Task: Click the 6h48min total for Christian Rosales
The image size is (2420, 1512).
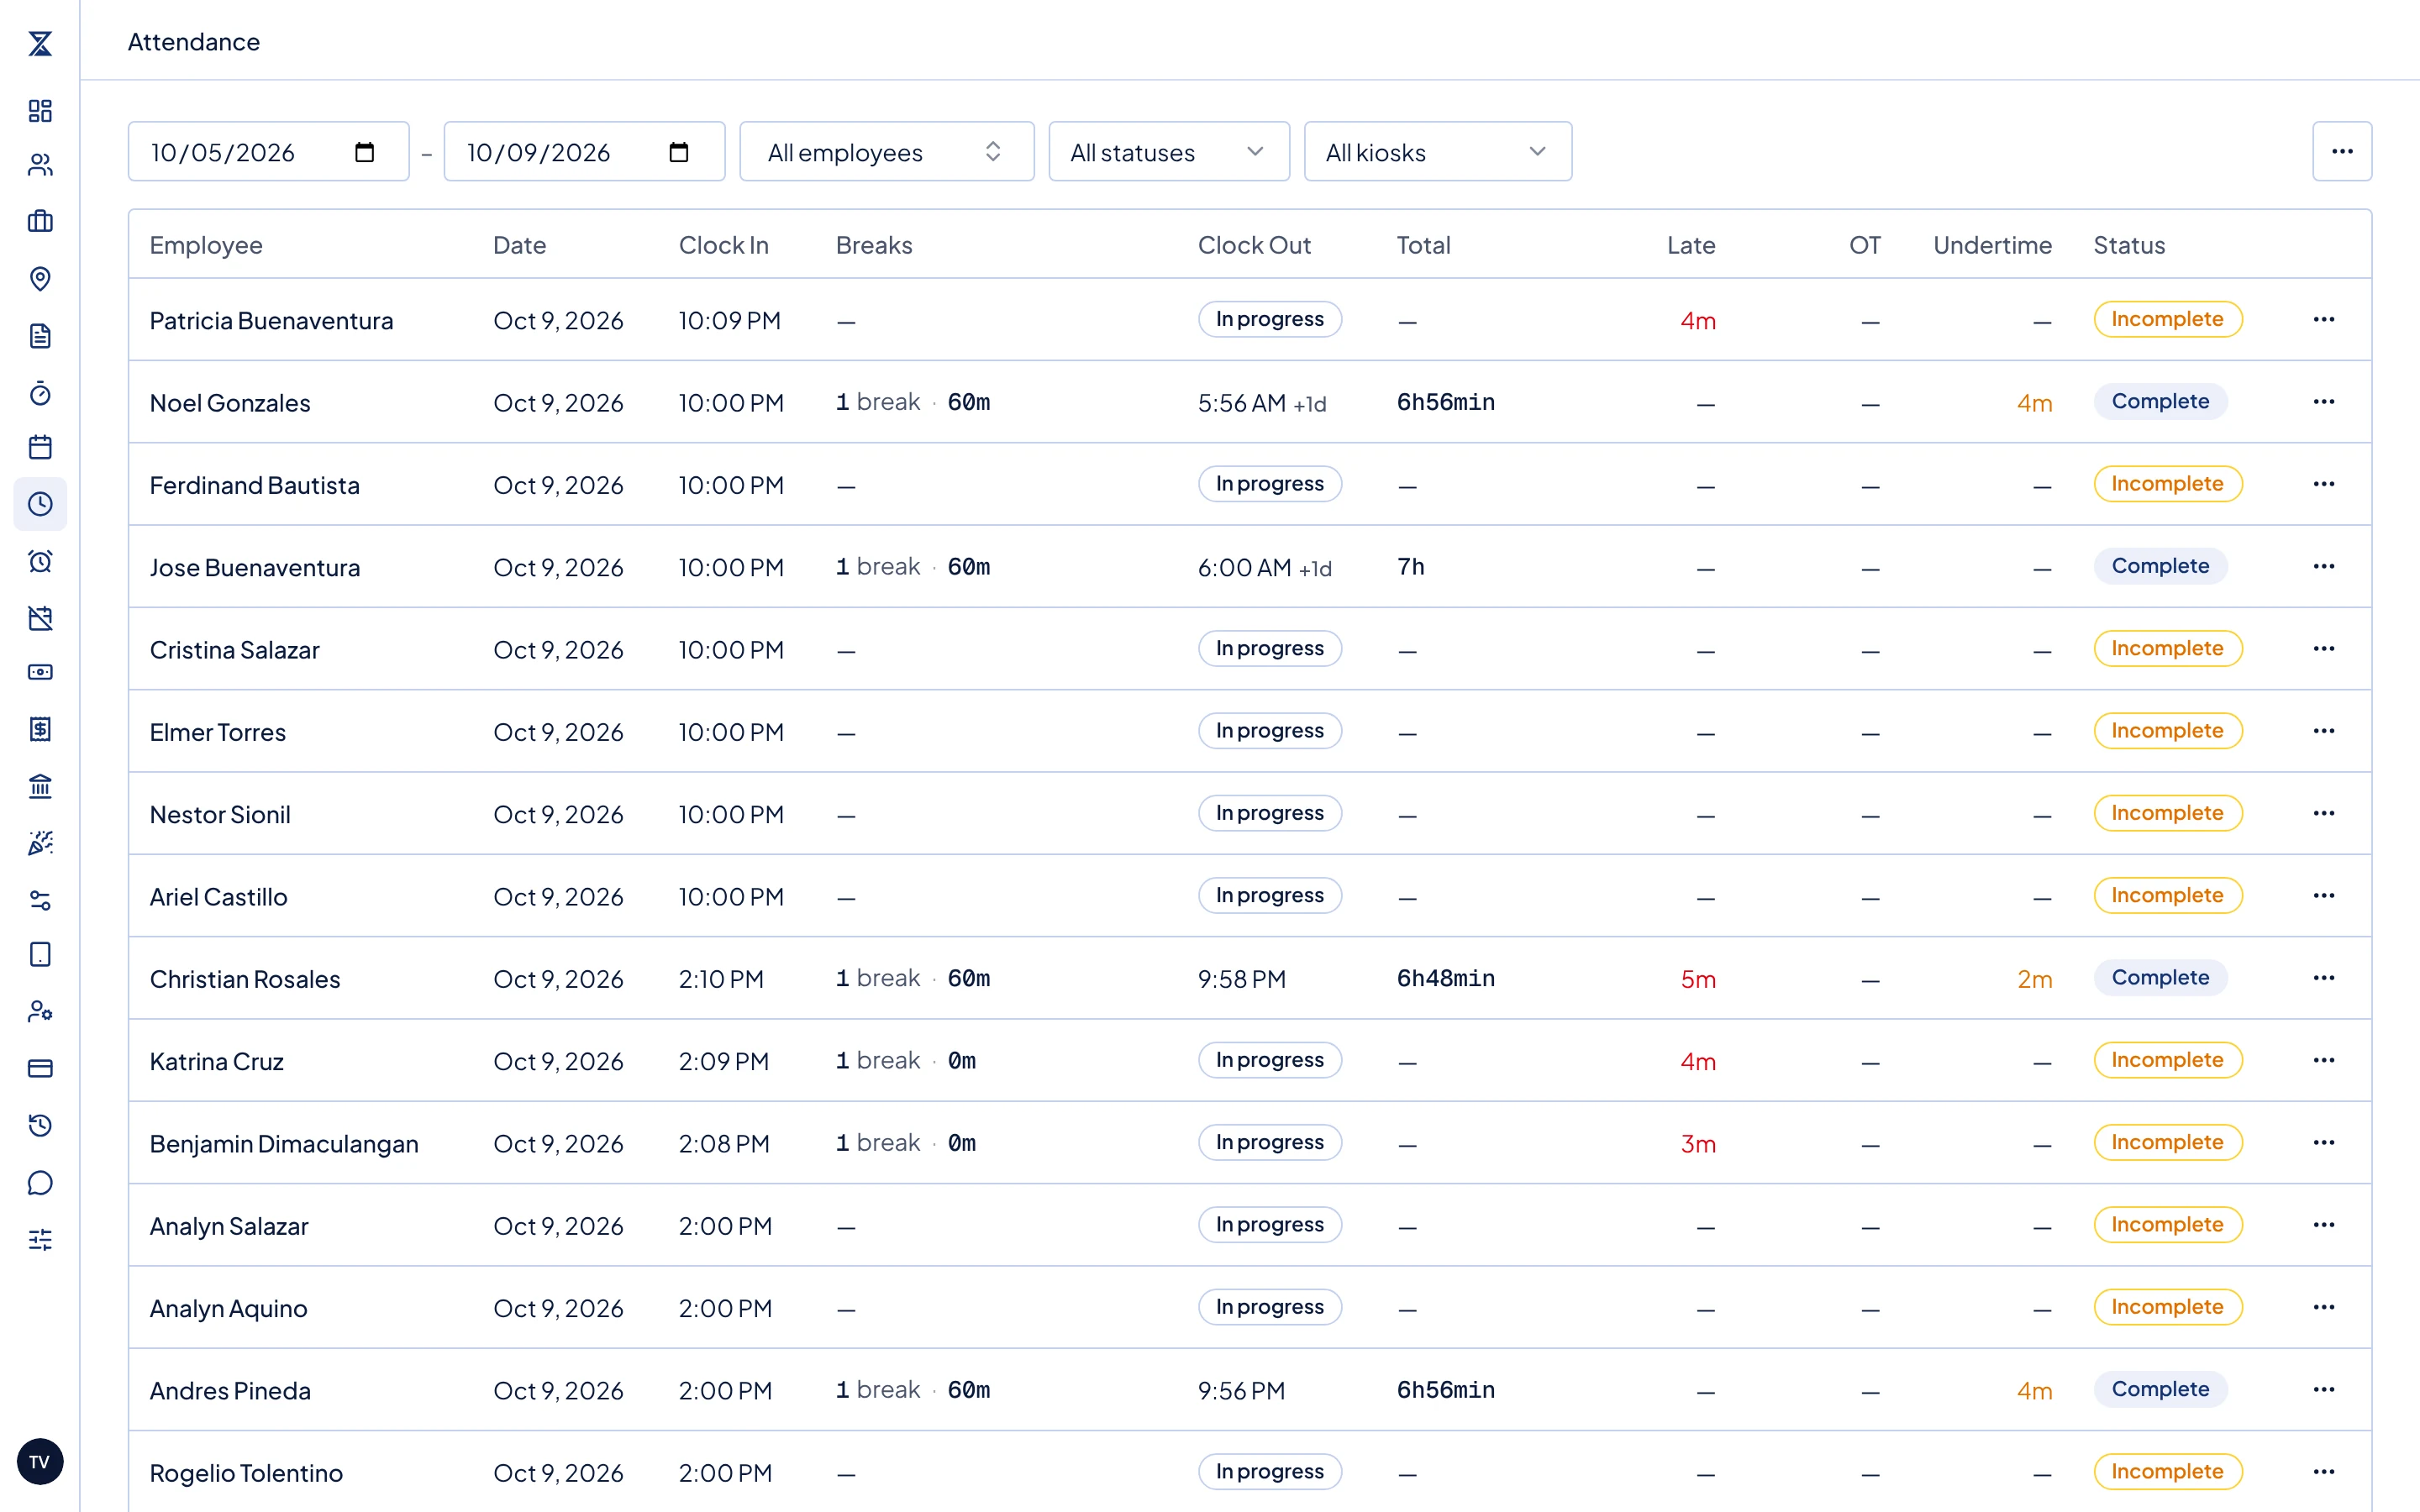Action: pos(1445,978)
